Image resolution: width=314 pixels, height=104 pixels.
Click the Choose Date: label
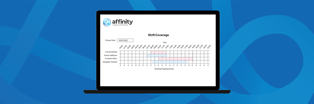point(110,40)
